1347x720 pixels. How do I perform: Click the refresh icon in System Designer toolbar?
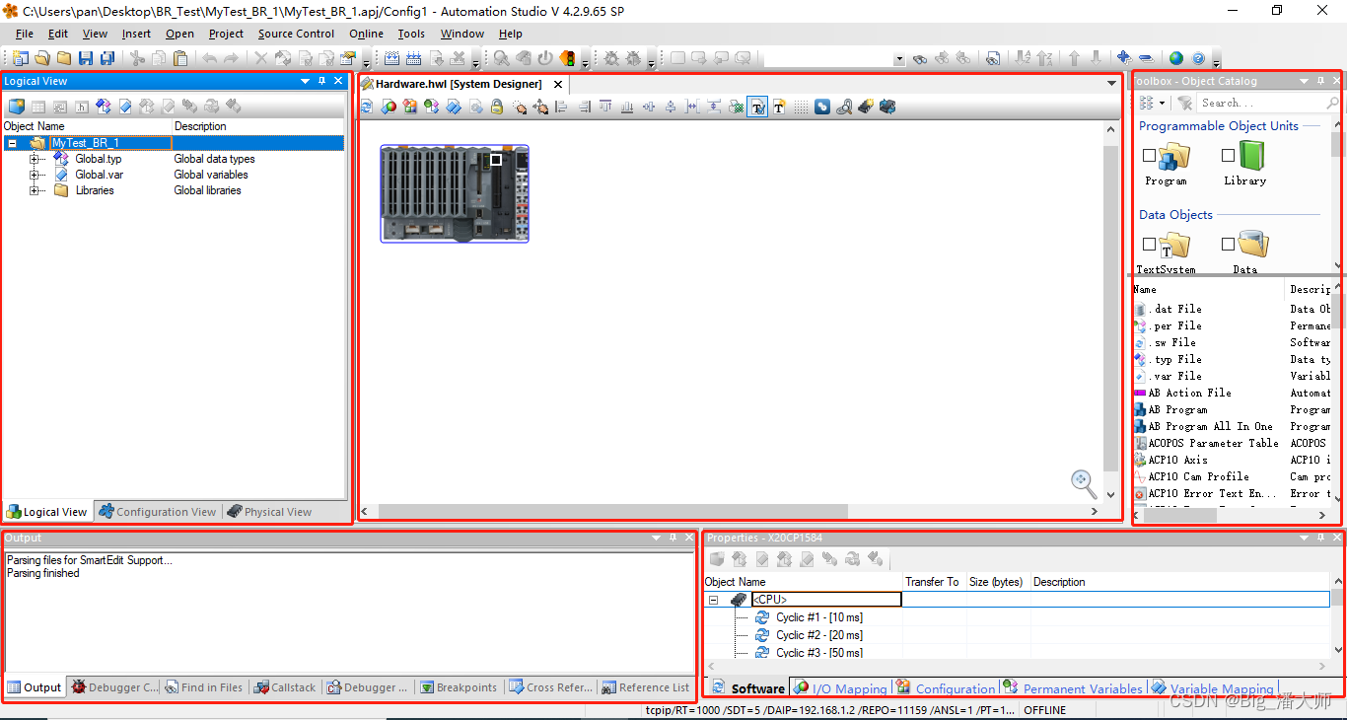click(367, 107)
